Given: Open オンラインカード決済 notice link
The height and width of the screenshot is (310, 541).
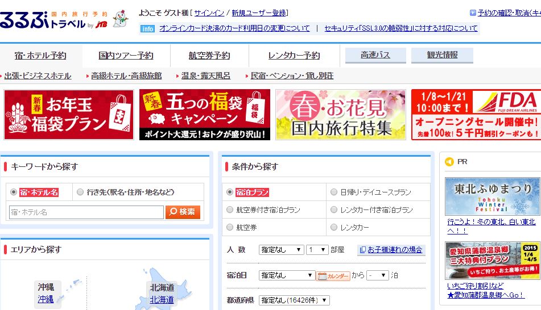Looking at the screenshot, I should pos(234,28).
